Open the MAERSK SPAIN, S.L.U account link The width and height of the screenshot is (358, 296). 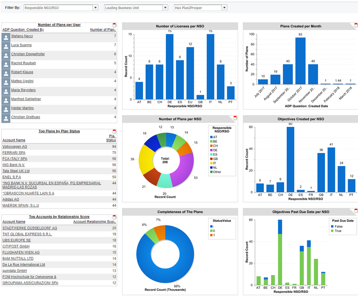click(21, 206)
